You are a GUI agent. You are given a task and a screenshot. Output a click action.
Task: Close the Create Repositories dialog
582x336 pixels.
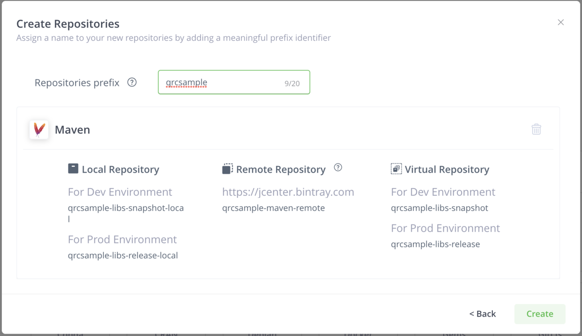pos(561,22)
